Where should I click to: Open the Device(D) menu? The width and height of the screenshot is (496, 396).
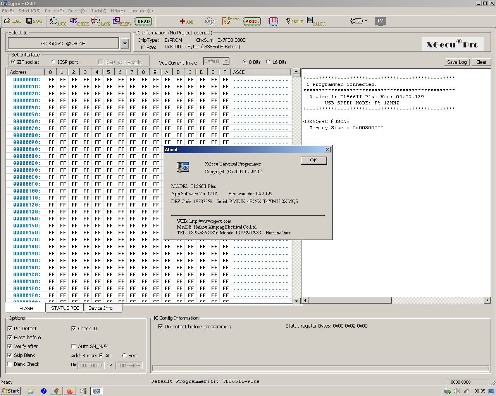tap(77, 11)
